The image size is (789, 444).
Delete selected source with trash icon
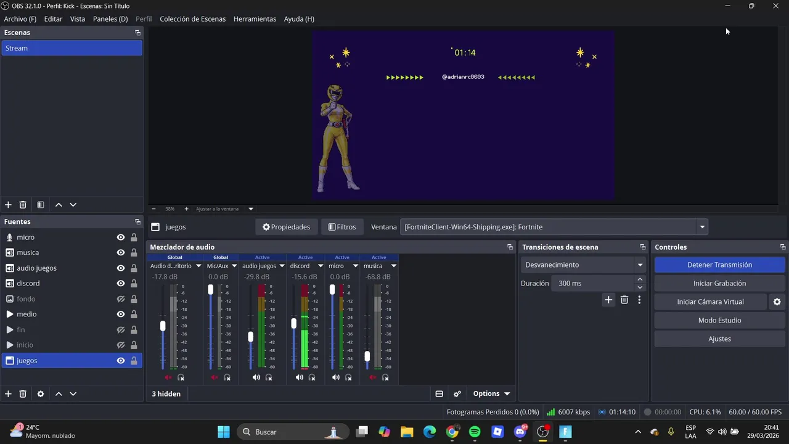tap(23, 394)
